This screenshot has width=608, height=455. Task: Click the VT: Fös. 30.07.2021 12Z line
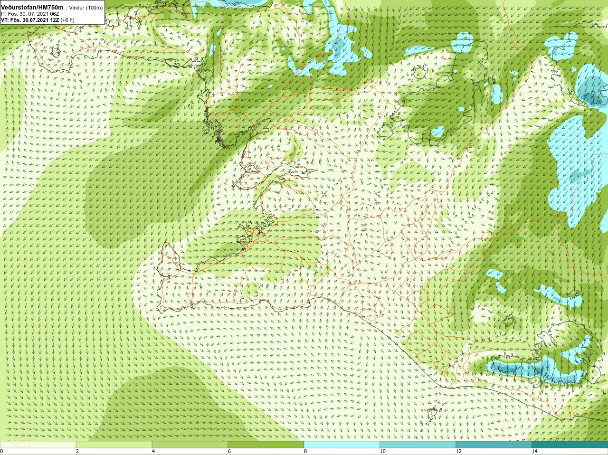[38, 20]
